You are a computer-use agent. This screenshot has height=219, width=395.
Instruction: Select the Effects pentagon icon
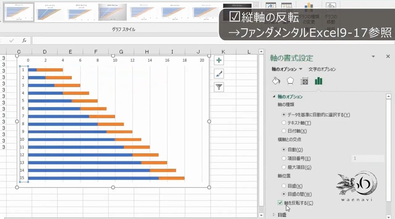[290, 81]
